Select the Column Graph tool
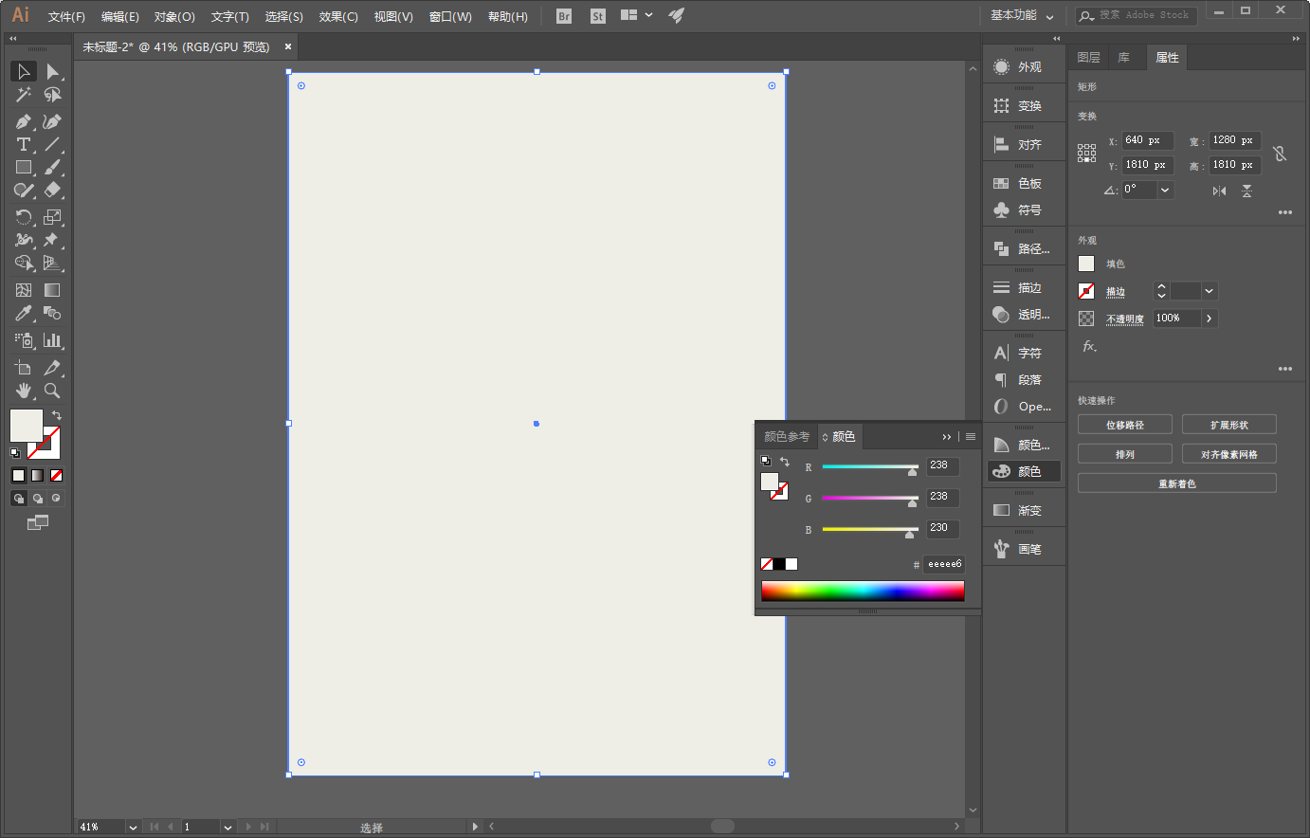Image resolution: width=1310 pixels, height=838 pixels. 52,340
